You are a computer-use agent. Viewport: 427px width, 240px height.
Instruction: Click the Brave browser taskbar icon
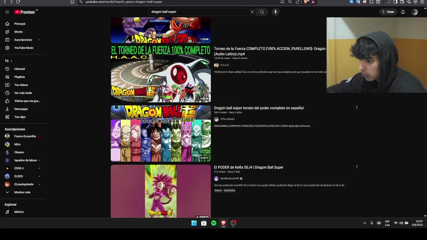[x=224, y=223]
